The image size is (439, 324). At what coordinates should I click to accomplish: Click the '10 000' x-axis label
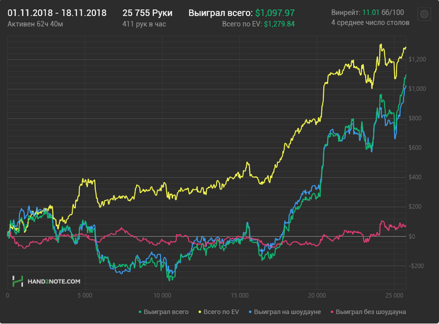(x=162, y=295)
